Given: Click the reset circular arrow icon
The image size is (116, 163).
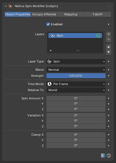Looking at the screenshot, I should pos(109,156).
